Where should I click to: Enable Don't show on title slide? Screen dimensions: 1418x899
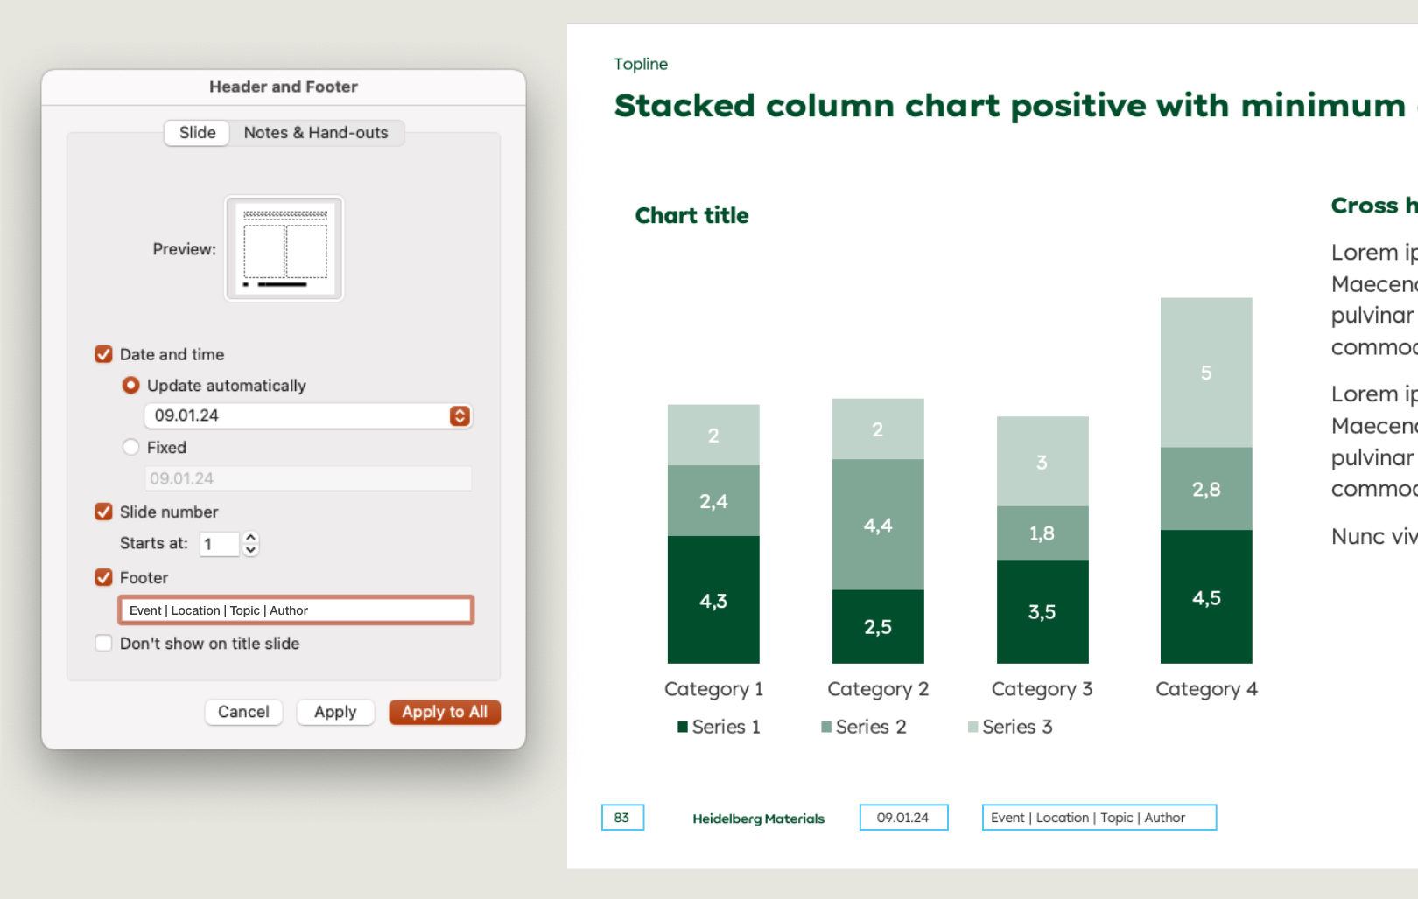click(x=103, y=643)
